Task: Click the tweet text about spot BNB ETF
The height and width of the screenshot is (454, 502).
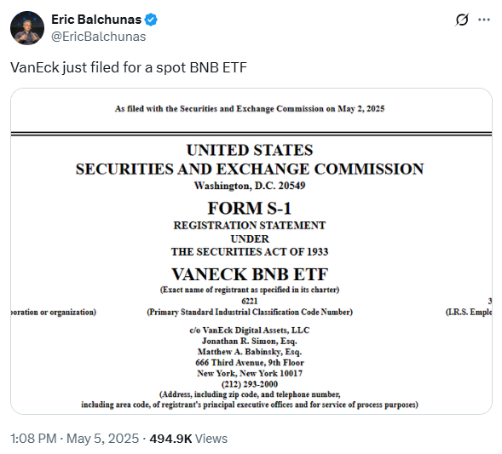Action: click(x=129, y=67)
